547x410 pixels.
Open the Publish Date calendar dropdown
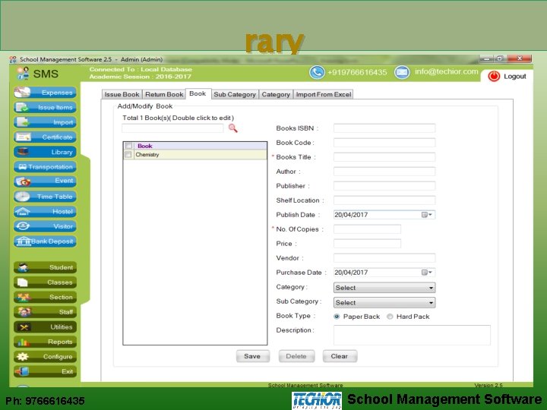[x=427, y=215]
